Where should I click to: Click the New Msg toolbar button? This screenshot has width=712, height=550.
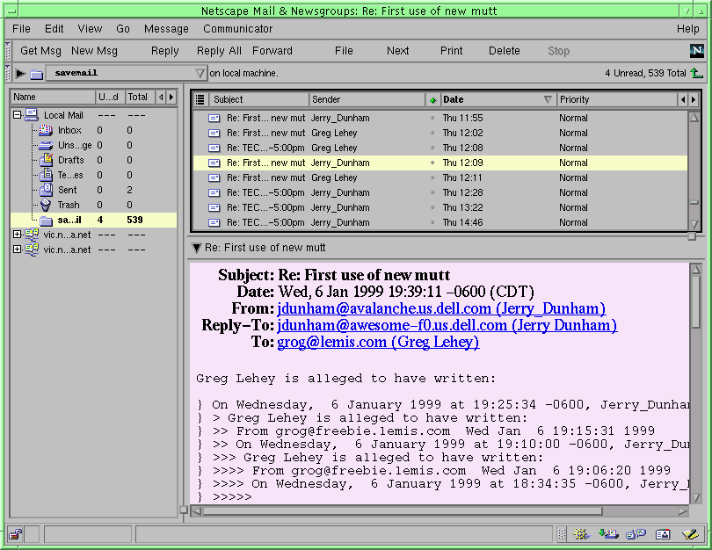(94, 51)
